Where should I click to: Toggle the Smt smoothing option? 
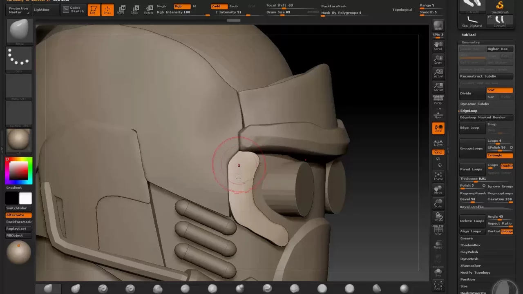(x=499, y=90)
